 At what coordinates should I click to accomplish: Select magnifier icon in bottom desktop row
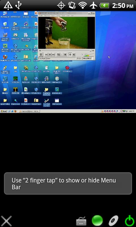16,102
